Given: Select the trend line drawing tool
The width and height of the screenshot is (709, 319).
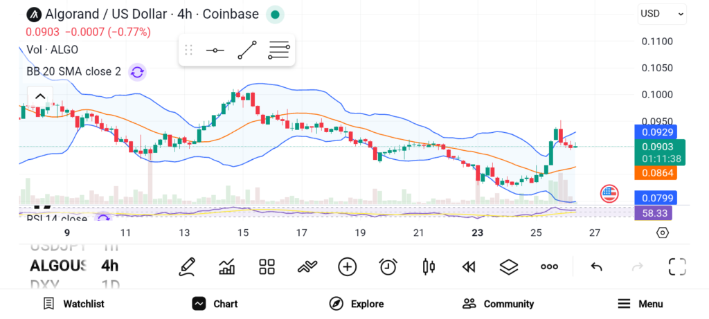Looking at the screenshot, I should [246, 51].
